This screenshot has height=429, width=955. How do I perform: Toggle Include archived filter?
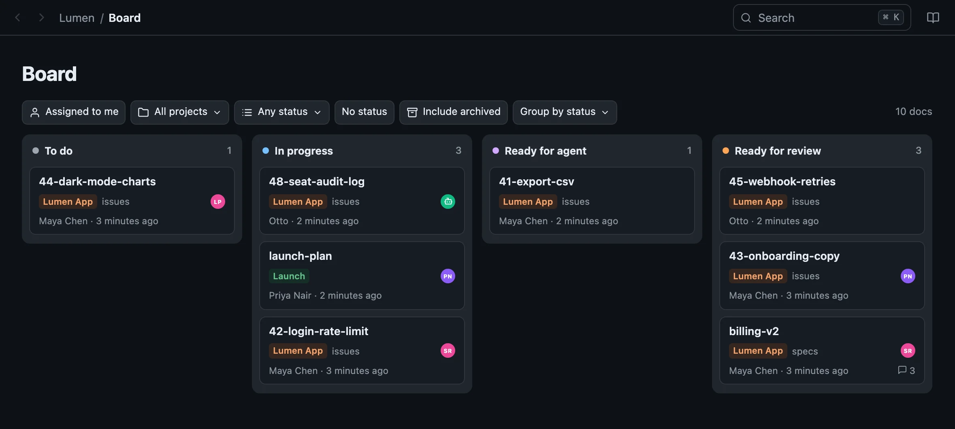[x=454, y=112]
